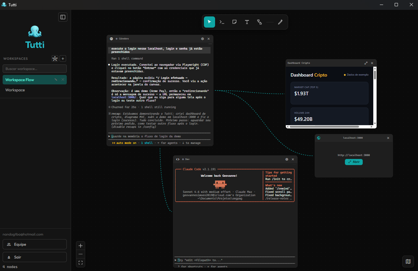Open Cérebro node settings icon
Image resolution: width=418 pixels, height=271 pixels.
click(203, 39)
